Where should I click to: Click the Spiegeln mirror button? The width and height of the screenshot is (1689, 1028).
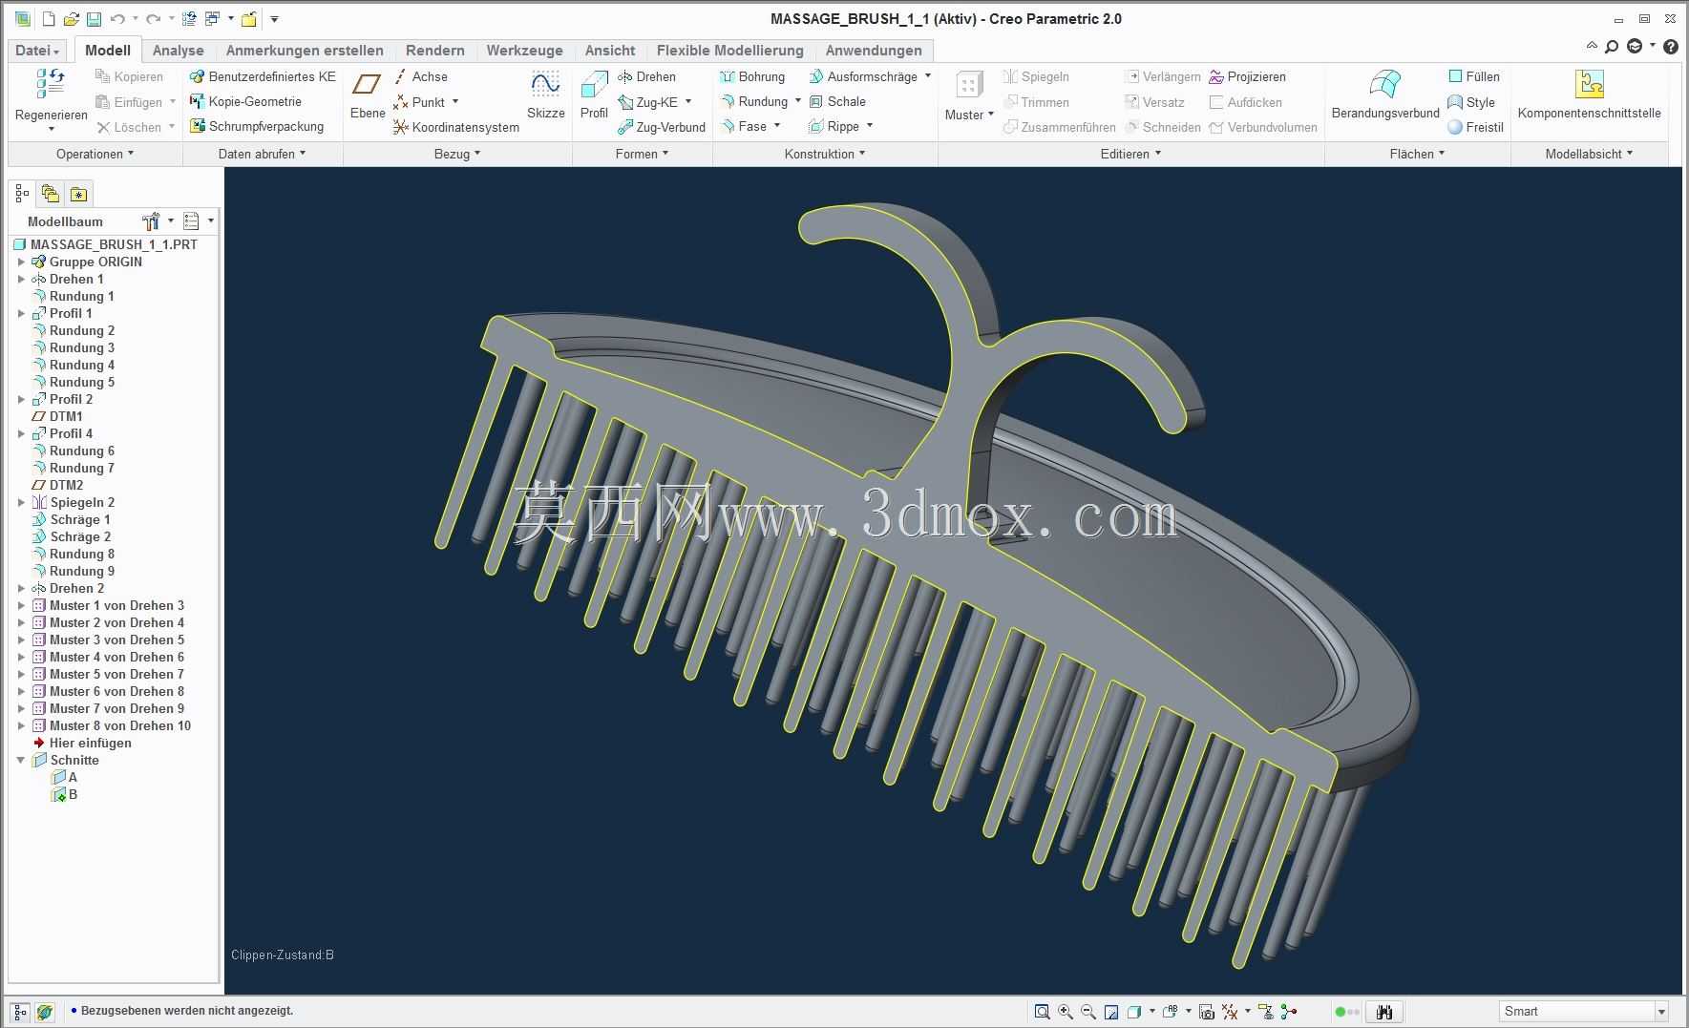(x=1036, y=76)
